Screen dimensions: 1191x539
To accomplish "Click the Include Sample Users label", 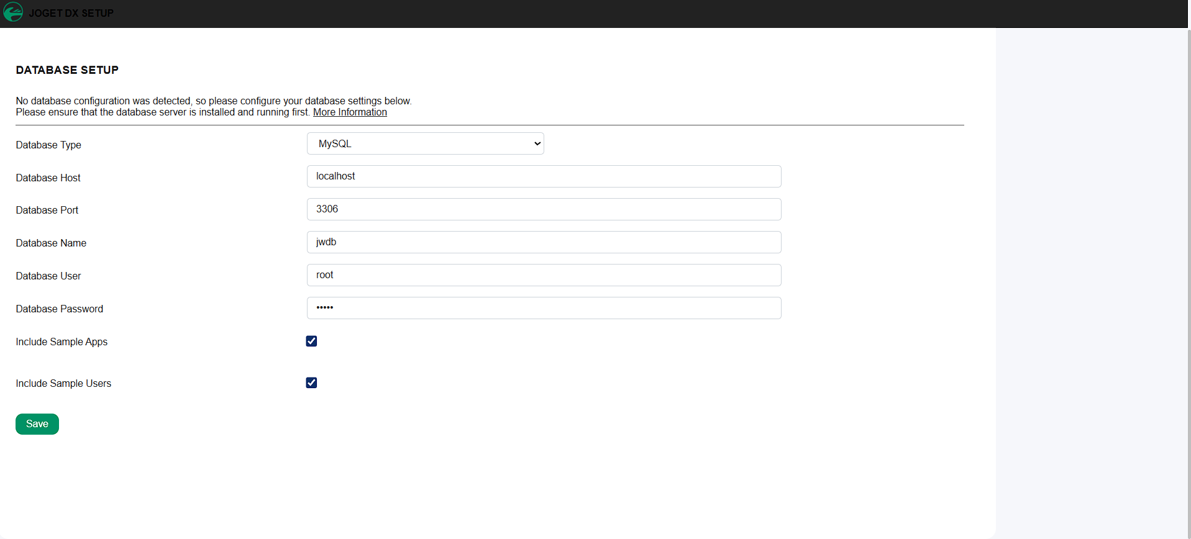I will pos(63,384).
